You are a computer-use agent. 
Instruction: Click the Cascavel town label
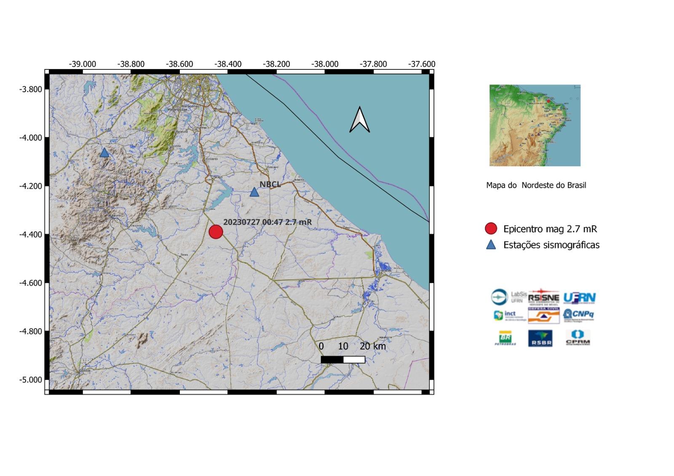click(274, 167)
